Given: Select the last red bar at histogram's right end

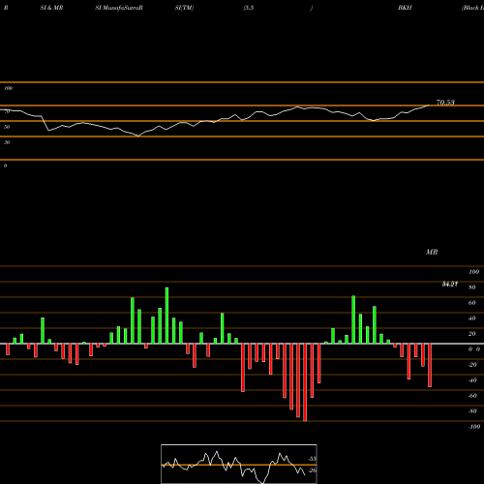Looking at the screenshot, I should tap(430, 365).
